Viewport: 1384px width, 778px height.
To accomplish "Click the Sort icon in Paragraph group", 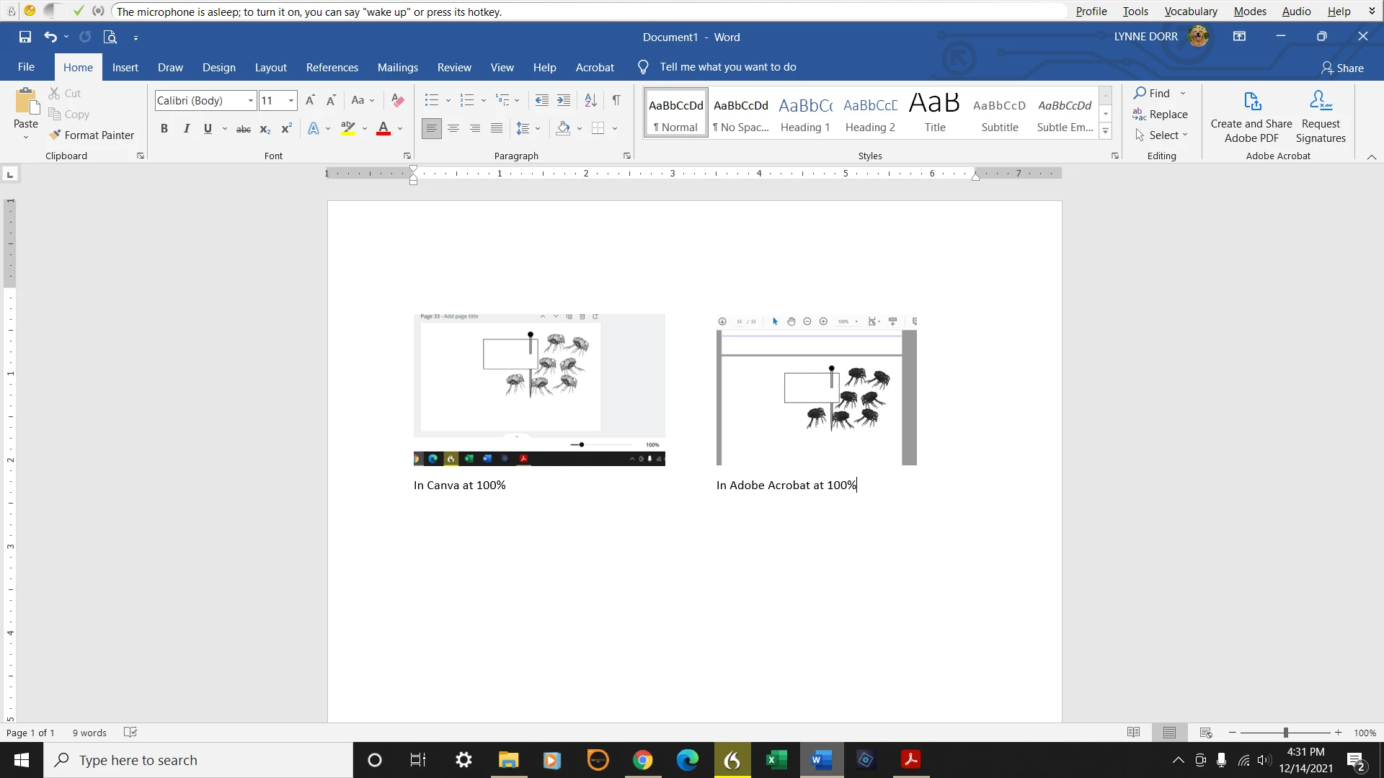I will (590, 100).
